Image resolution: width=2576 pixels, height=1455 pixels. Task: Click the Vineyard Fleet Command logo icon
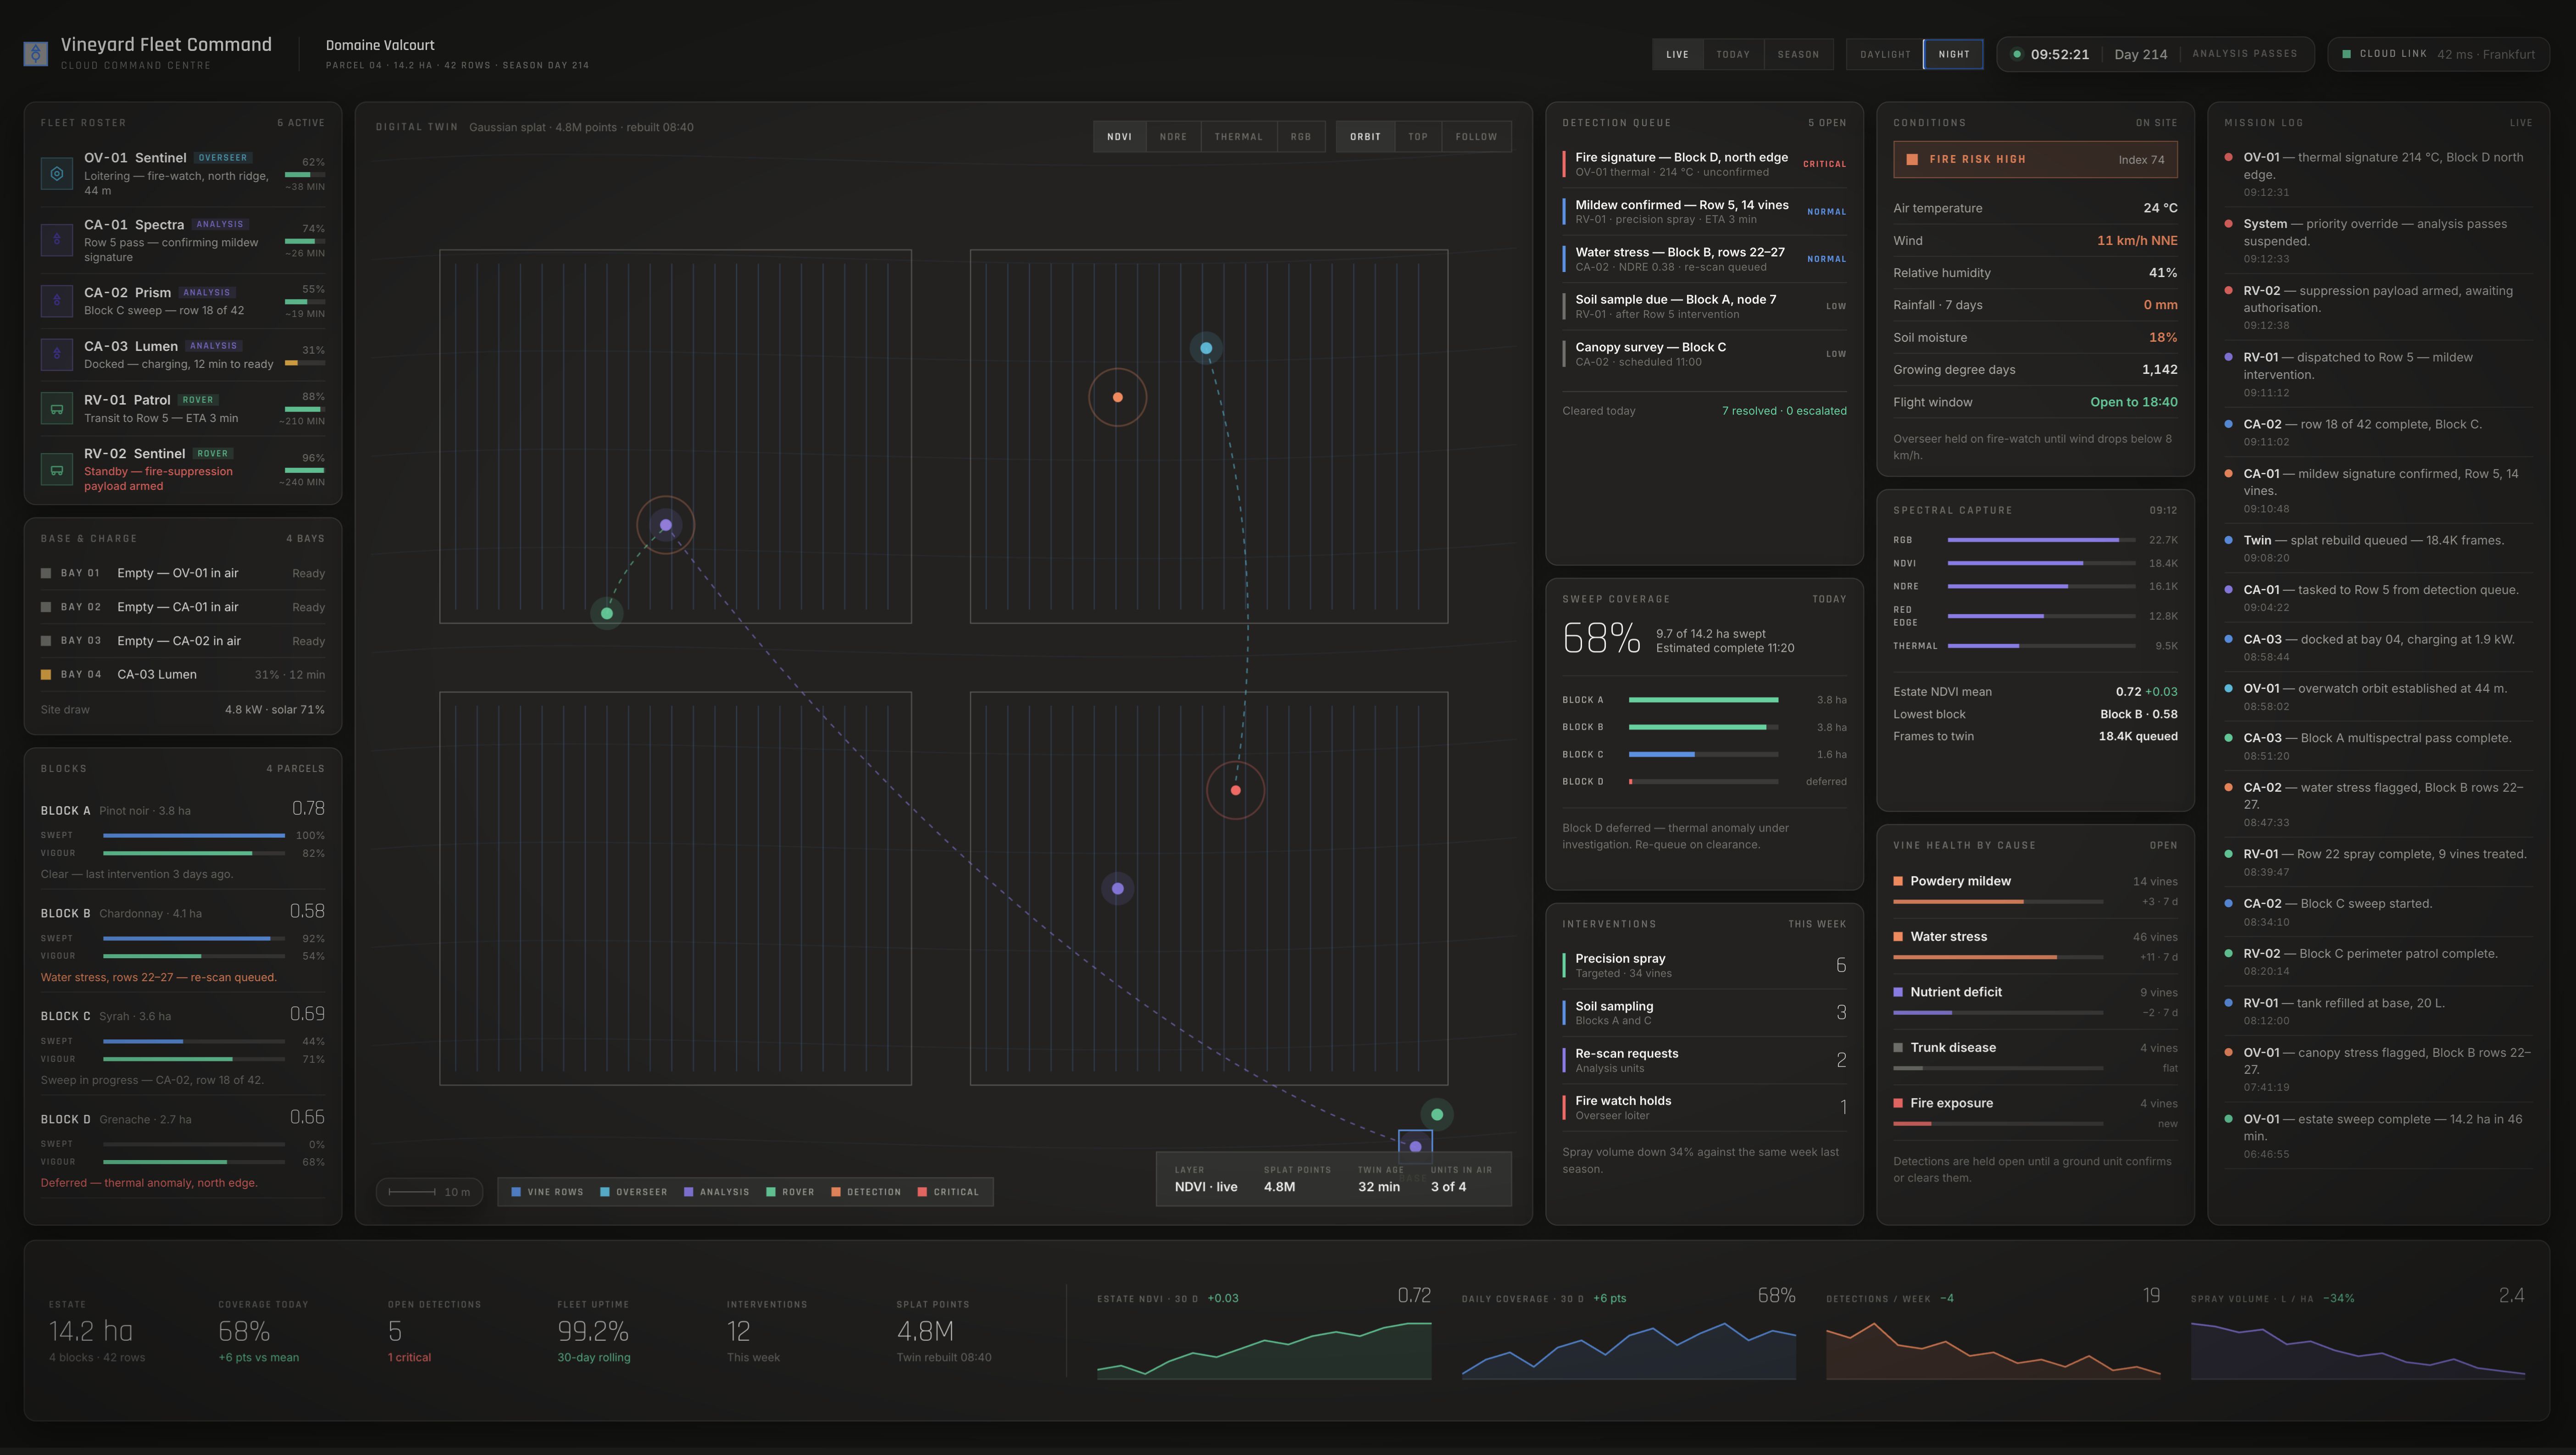pos(36,53)
